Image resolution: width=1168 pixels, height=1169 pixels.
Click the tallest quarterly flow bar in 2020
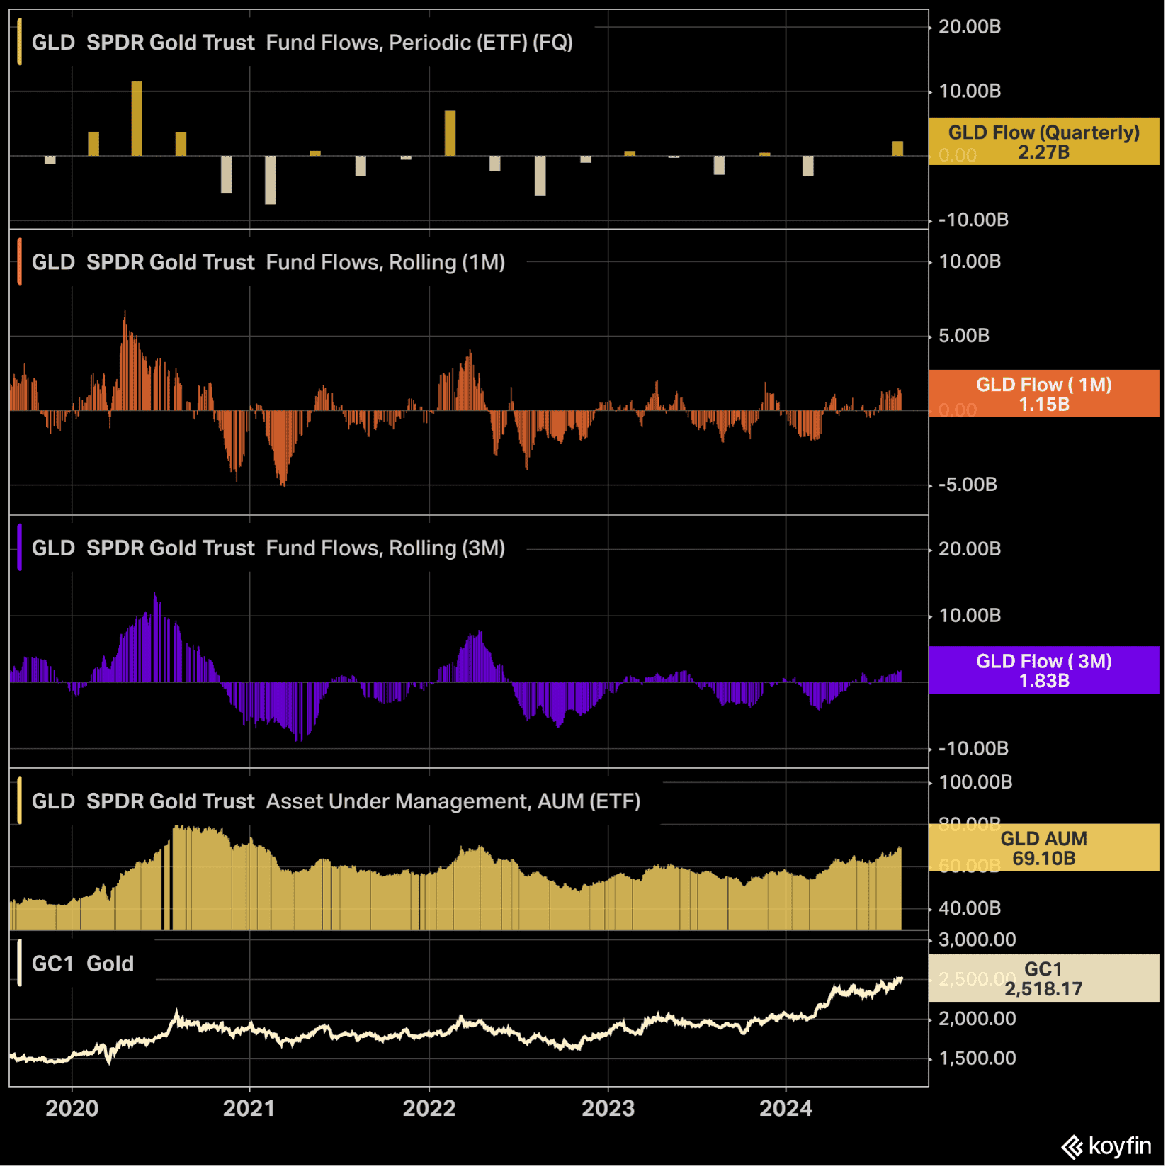pos(137,118)
